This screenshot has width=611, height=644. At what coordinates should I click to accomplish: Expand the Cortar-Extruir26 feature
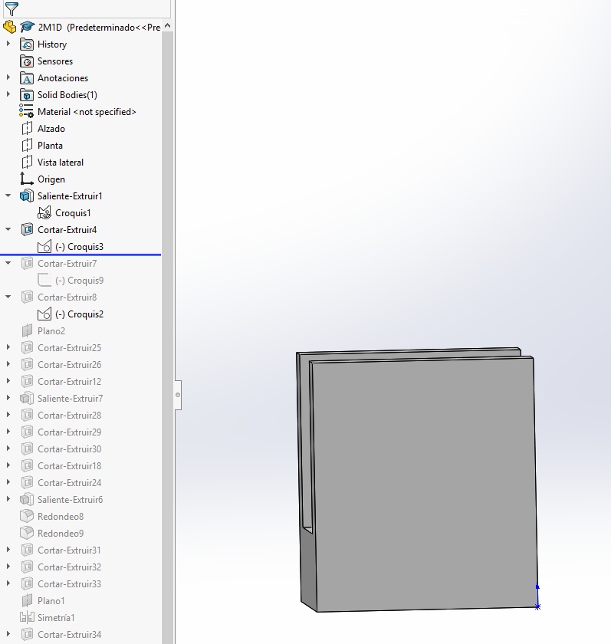point(8,364)
